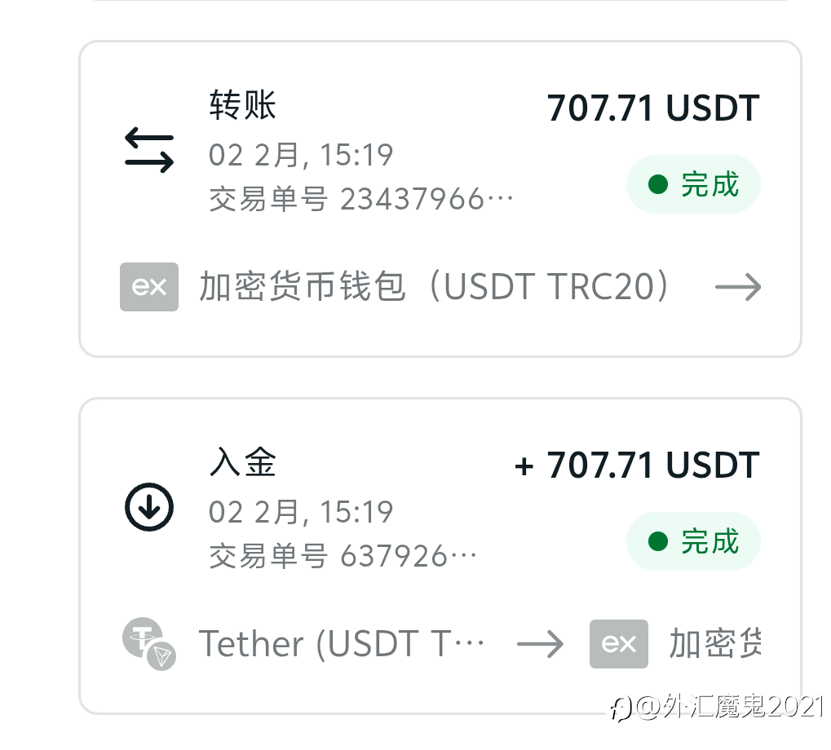Click the green dot in transfer's 完成 badge
This screenshot has height=750, width=831.
click(x=657, y=185)
